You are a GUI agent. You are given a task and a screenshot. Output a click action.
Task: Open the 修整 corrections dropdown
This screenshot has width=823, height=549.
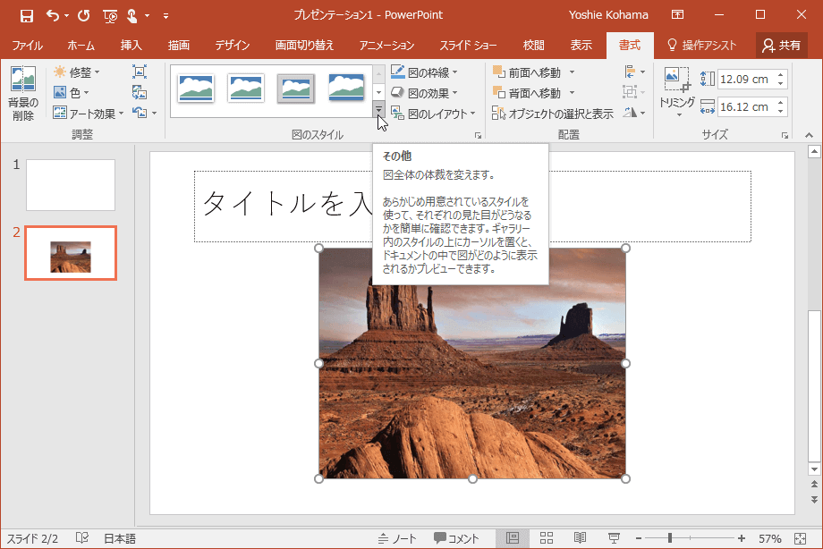(x=77, y=72)
